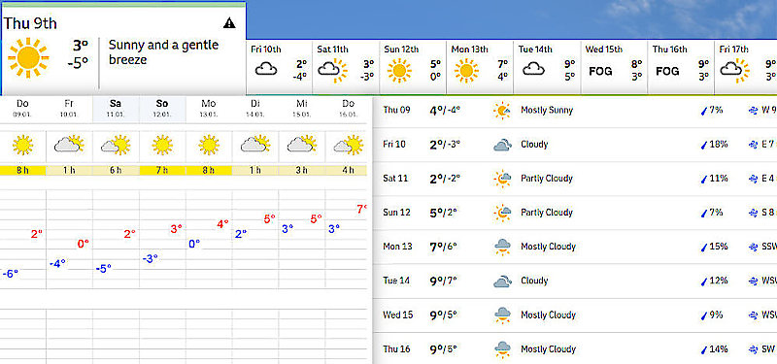Viewport: 777px width, 364px height.
Task: Click the 9°/7° temperature for Tue 14
Action: point(444,281)
